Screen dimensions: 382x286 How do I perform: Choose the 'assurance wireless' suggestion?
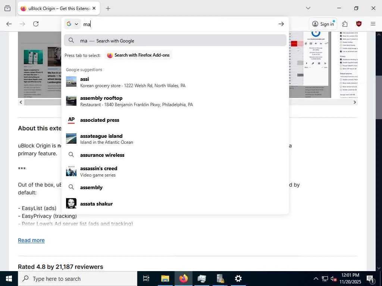click(x=175, y=155)
